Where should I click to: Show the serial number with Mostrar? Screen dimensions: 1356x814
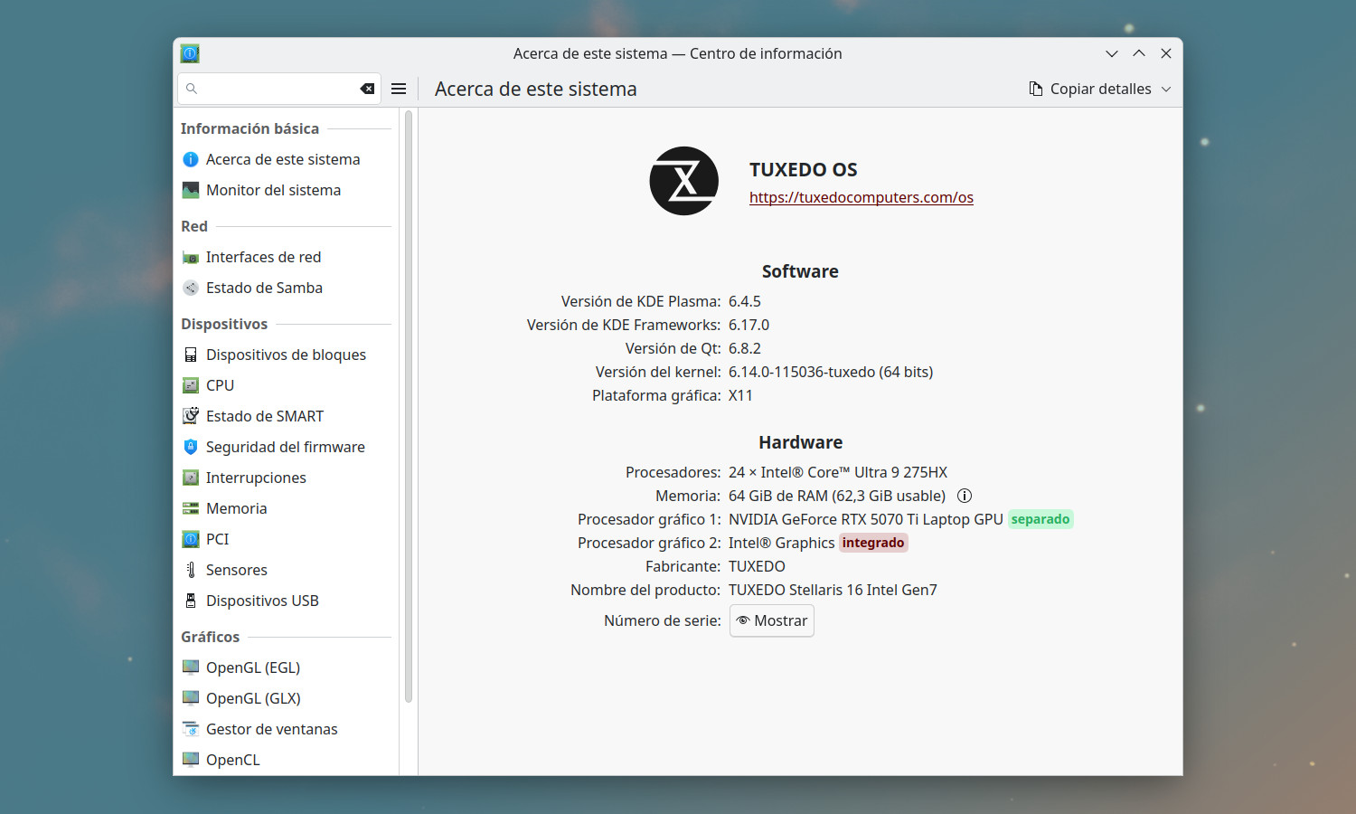771,620
